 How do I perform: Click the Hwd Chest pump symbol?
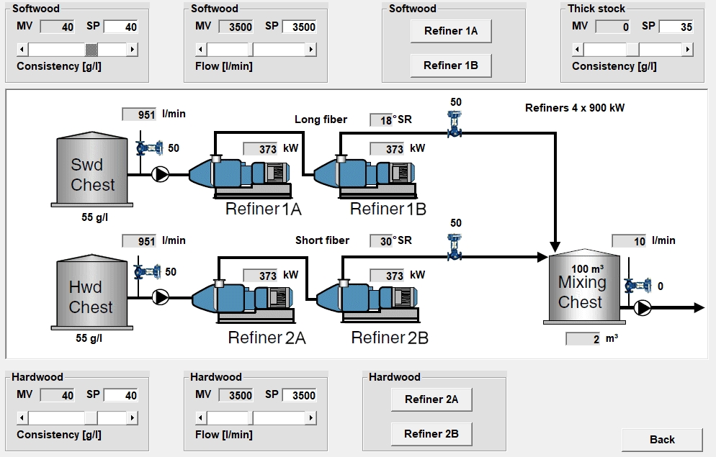click(x=160, y=297)
